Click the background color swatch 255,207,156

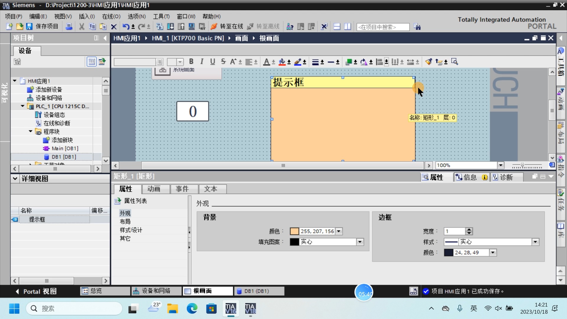pos(294,231)
